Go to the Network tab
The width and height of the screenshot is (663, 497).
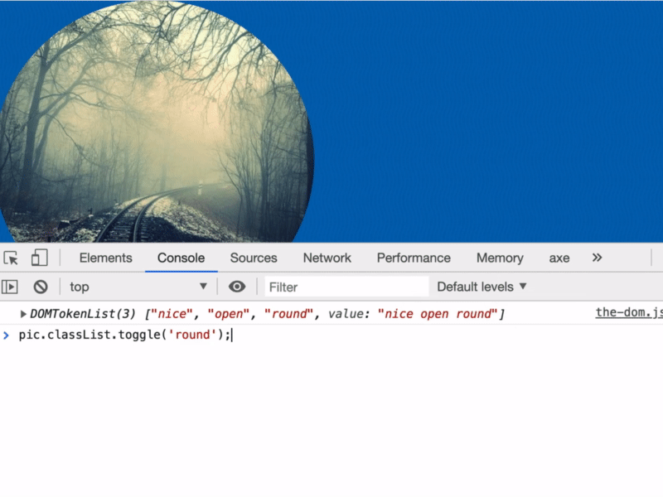[x=327, y=258]
